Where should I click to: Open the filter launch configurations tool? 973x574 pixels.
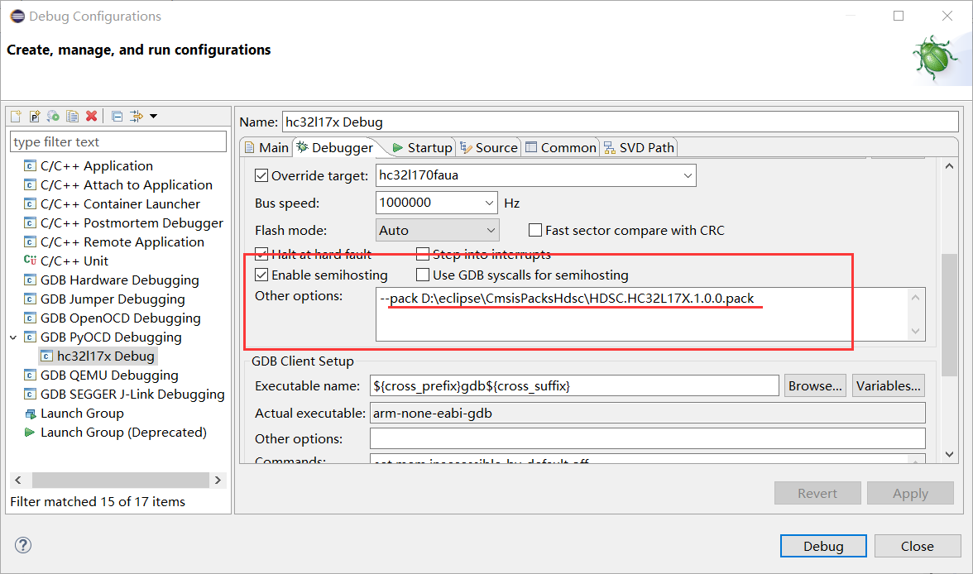click(136, 116)
